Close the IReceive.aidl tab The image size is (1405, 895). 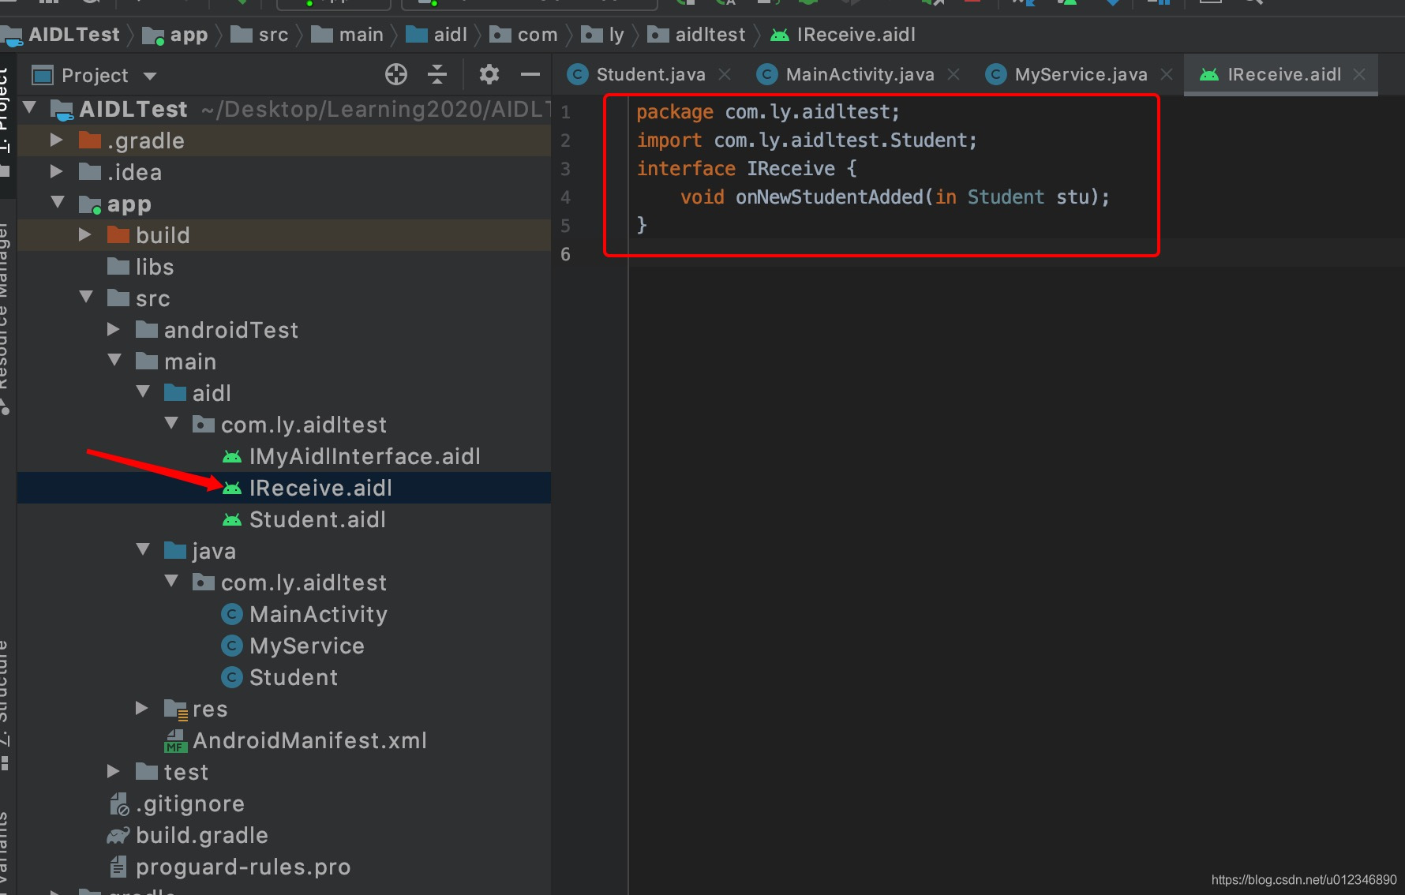coord(1359,74)
